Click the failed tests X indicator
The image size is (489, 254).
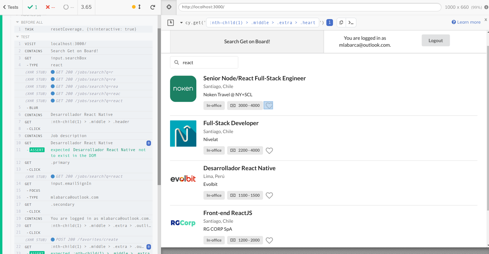50,7
